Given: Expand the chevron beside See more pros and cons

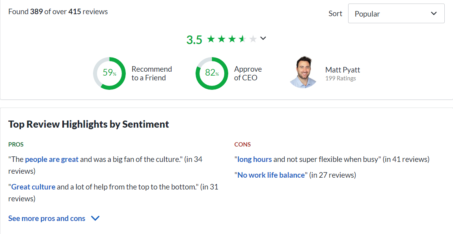Looking at the screenshot, I should click(x=95, y=218).
